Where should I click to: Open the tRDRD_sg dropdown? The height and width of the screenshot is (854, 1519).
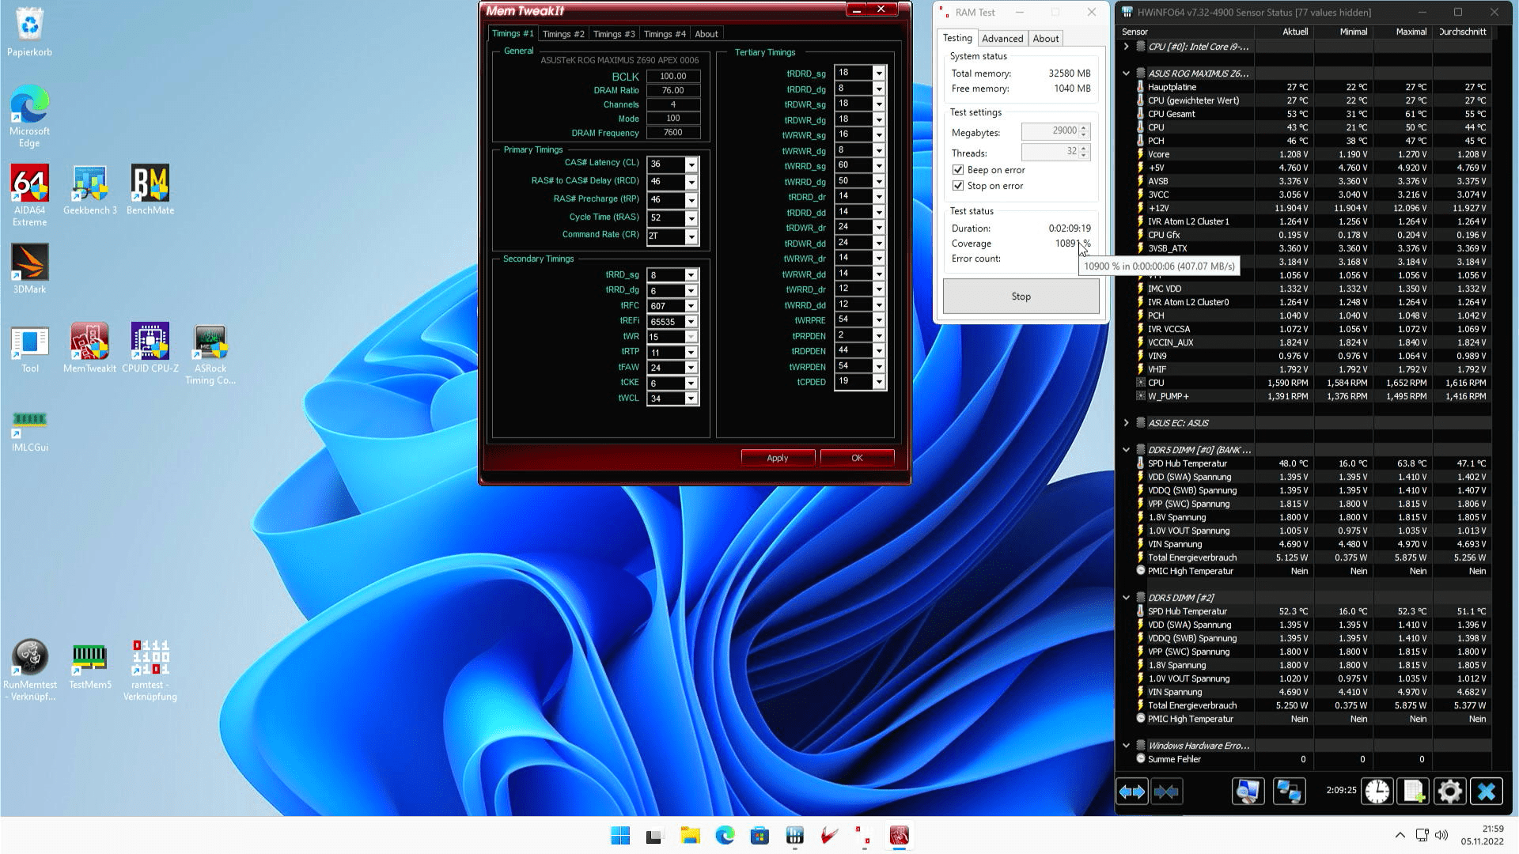pyautogui.click(x=879, y=73)
